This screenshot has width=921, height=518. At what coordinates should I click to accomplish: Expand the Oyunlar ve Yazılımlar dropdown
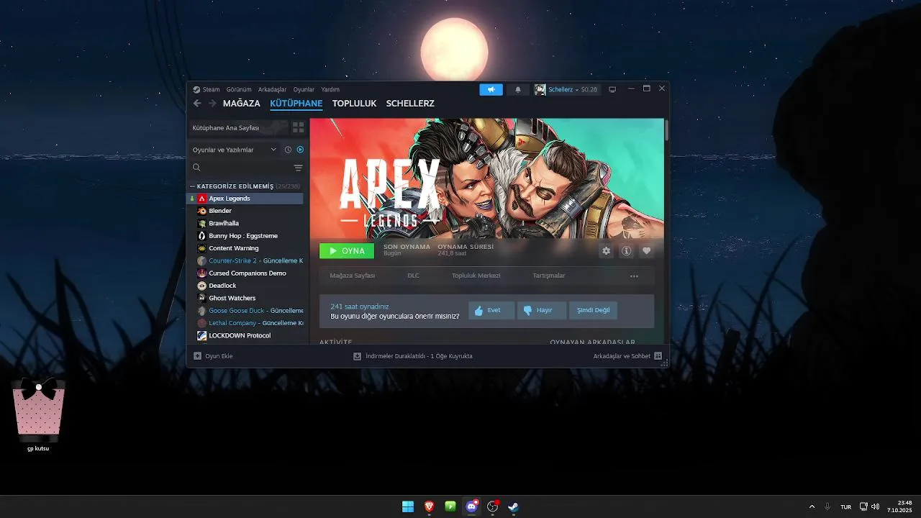(x=234, y=150)
